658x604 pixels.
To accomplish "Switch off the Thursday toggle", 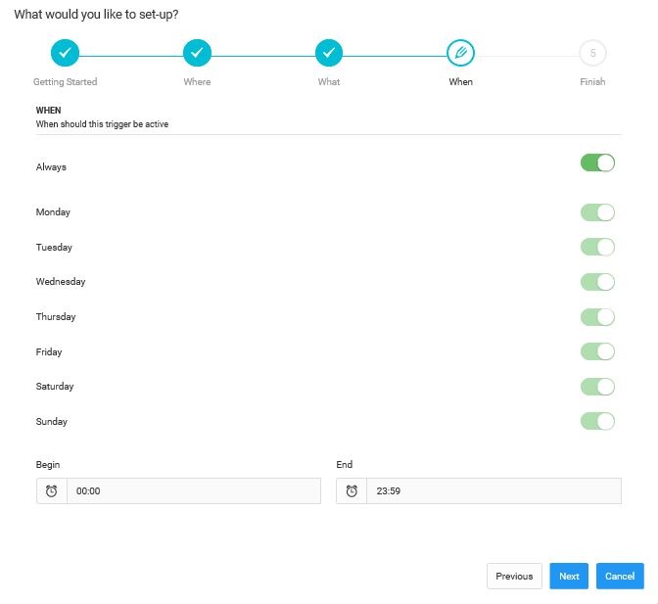I will (x=597, y=317).
